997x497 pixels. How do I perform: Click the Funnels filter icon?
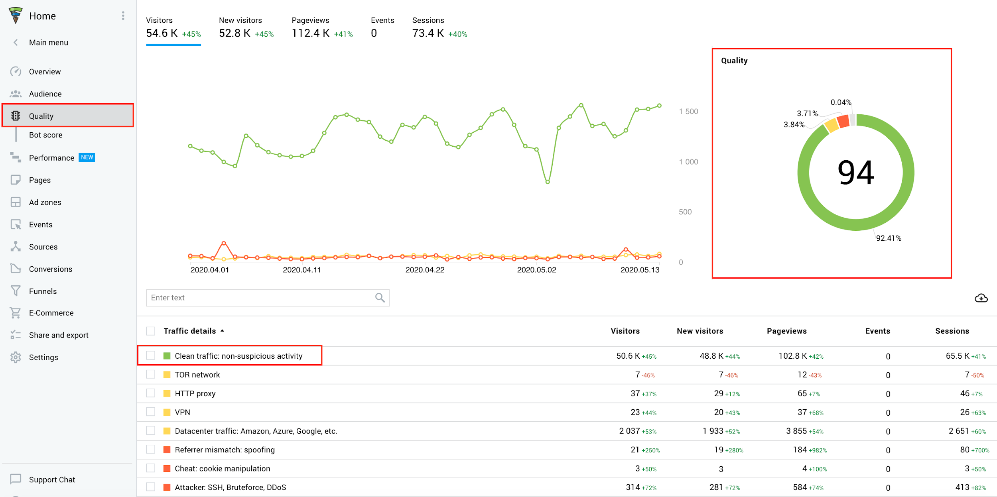click(x=16, y=291)
